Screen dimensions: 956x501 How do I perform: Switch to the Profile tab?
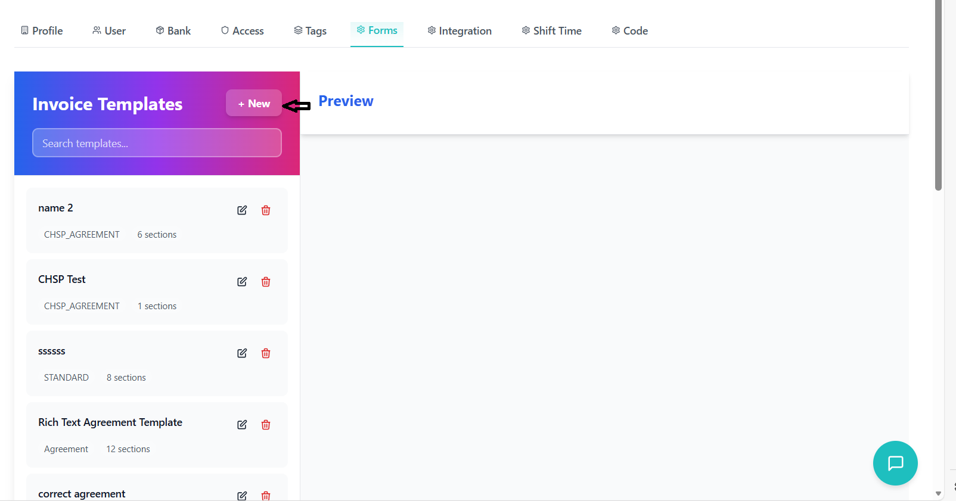click(x=42, y=31)
